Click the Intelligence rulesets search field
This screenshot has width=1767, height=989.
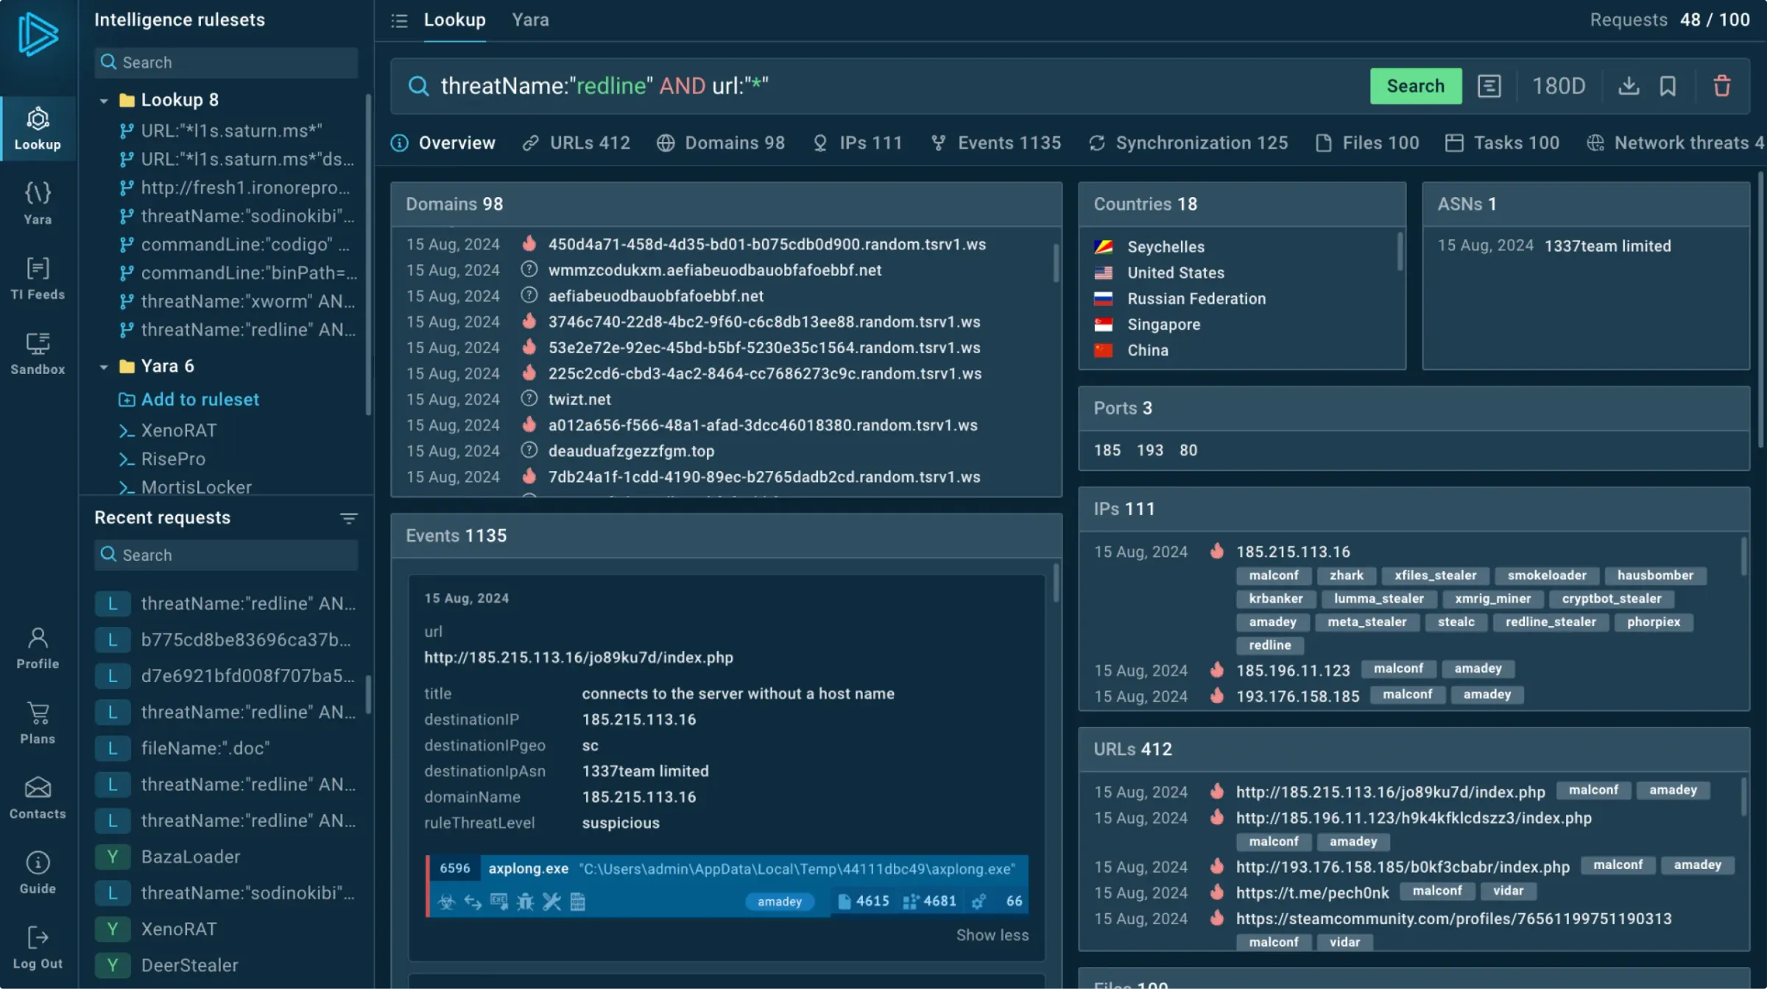[x=226, y=63]
